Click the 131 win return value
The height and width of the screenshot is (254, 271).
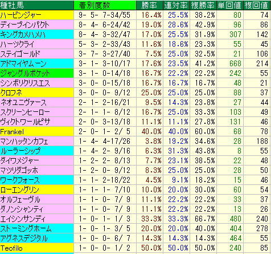[235, 122]
